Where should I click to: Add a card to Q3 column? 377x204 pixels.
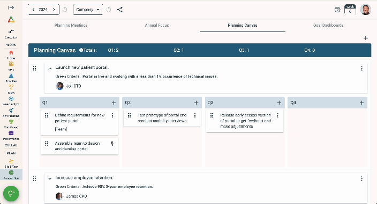click(x=279, y=103)
